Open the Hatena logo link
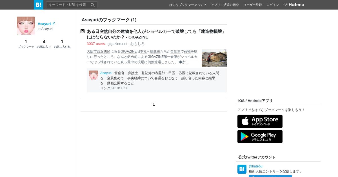 [294, 4]
